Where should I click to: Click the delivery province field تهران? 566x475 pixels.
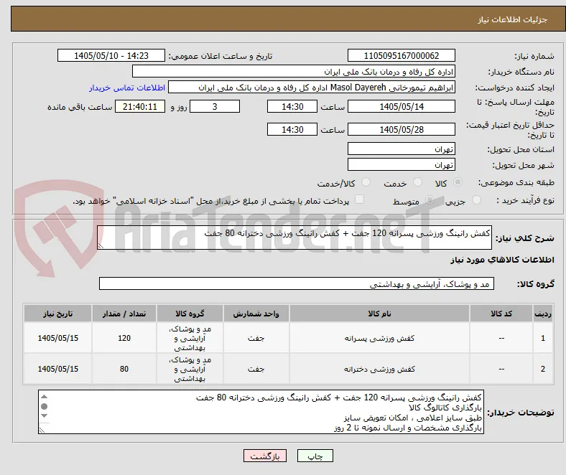402,149
